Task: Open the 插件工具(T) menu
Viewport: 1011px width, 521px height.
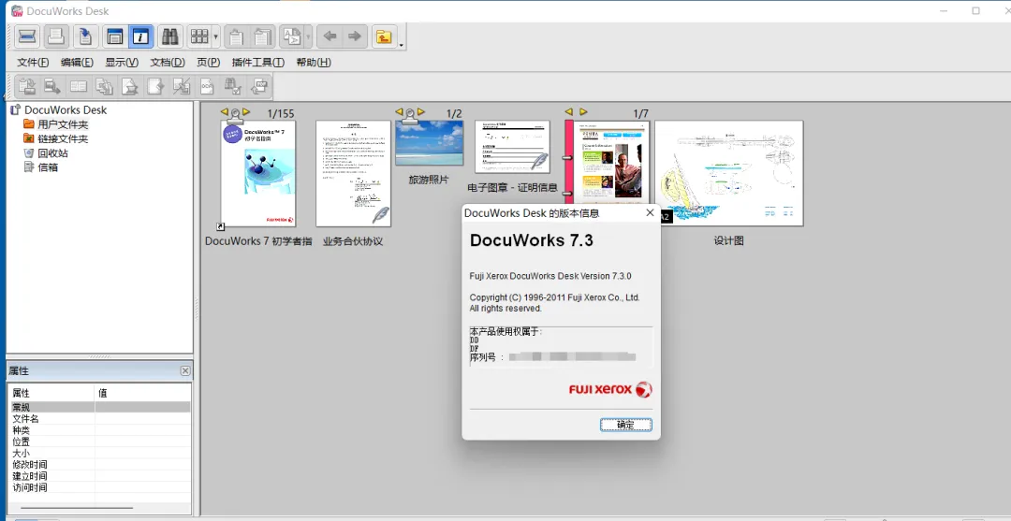Action: point(258,63)
